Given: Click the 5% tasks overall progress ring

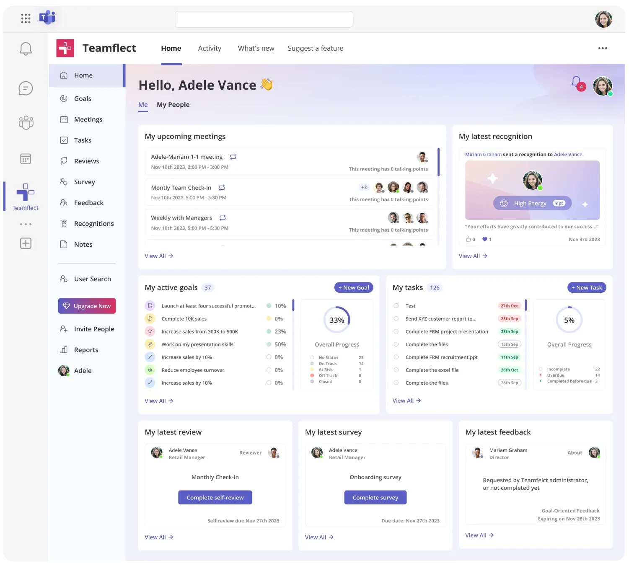Looking at the screenshot, I should (x=569, y=320).
